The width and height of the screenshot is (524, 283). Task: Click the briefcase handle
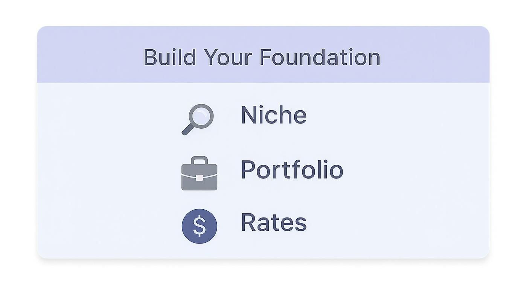click(199, 160)
